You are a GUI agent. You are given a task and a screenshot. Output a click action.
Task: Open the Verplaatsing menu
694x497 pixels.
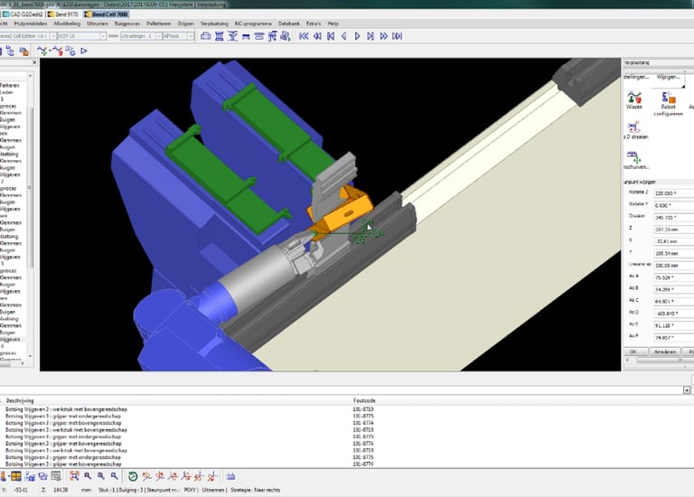coord(214,23)
